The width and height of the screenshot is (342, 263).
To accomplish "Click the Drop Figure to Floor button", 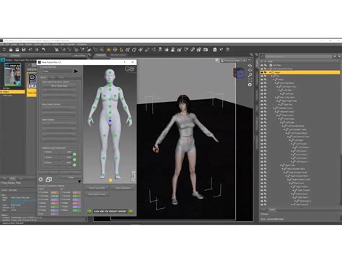I will tap(97, 194).
